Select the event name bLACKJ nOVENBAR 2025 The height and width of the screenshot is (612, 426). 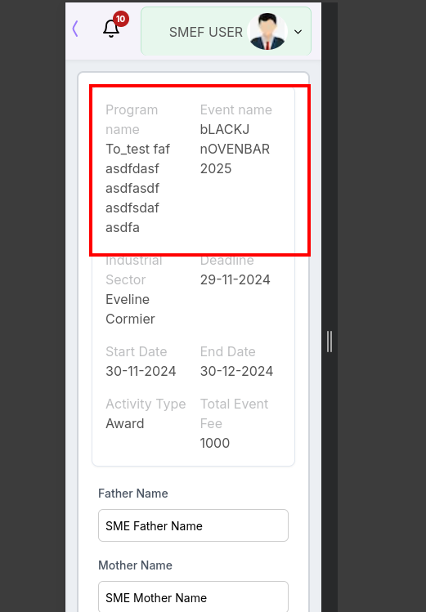[235, 149]
